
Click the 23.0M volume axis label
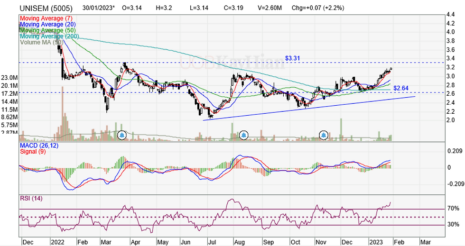[x=9, y=78]
